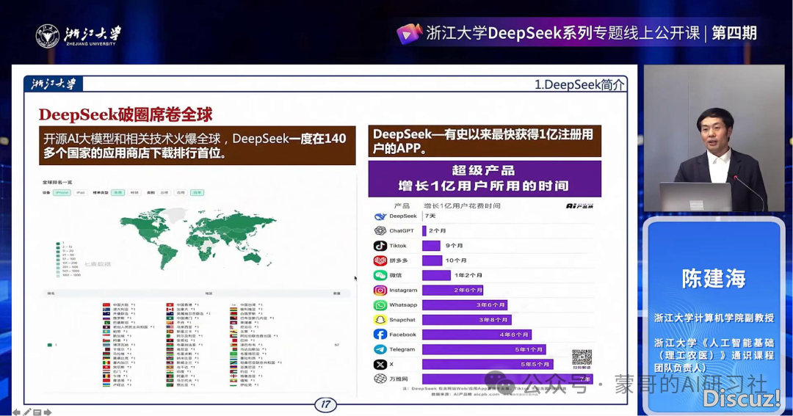Click the speaker name 陈建海

(714, 279)
